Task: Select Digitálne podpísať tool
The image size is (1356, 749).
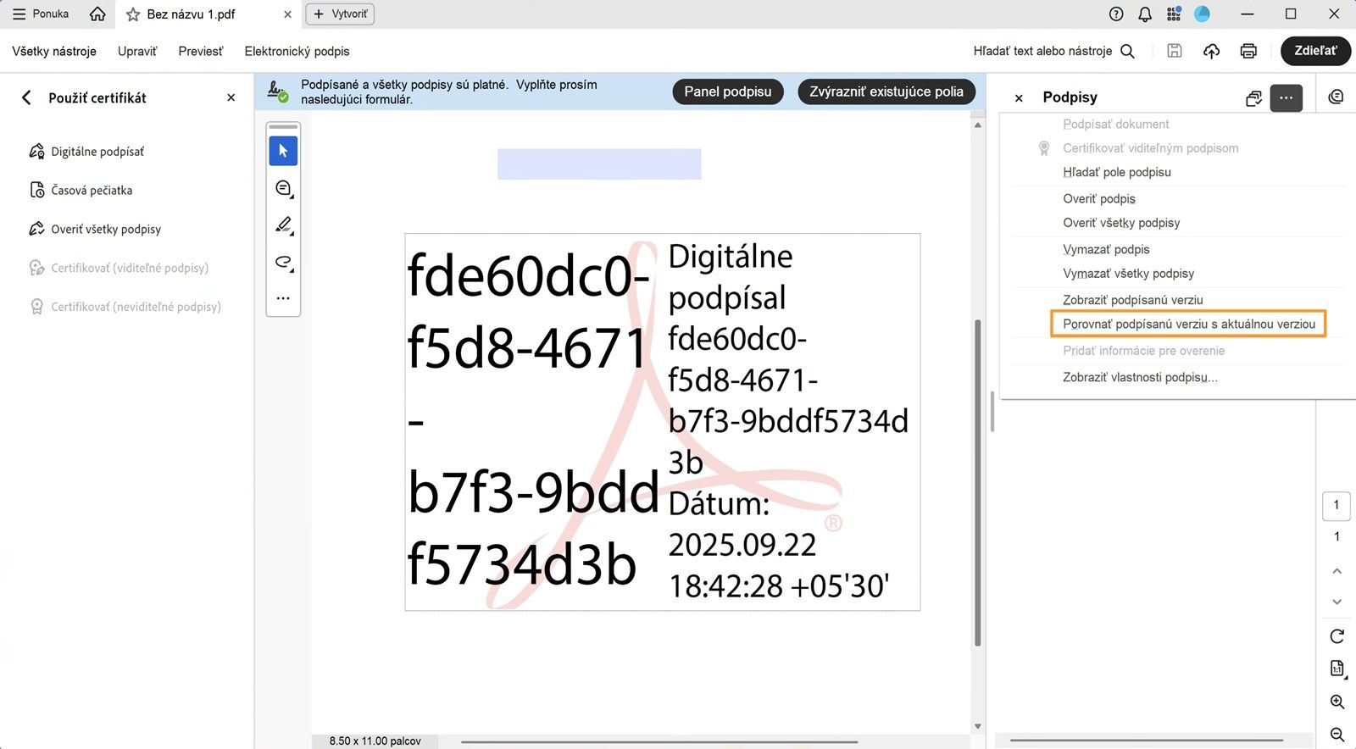Action: [x=86, y=152]
